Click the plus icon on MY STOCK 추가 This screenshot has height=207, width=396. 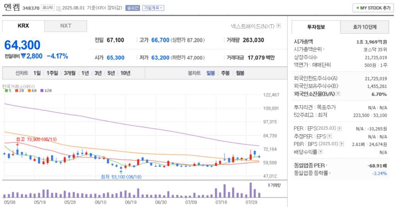358,8
